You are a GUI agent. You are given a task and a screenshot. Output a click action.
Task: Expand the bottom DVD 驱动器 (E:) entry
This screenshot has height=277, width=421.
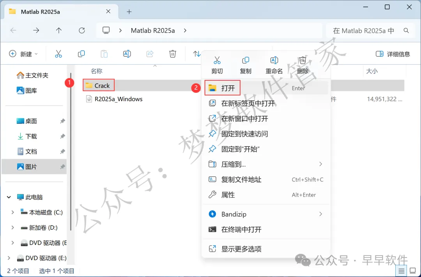(9, 258)
